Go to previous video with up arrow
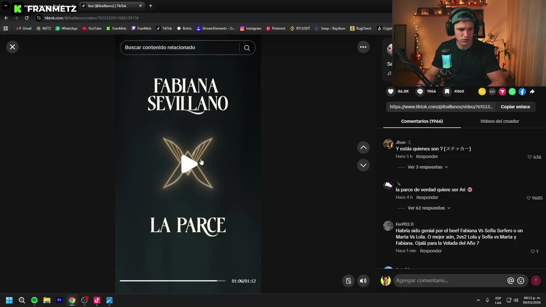This screenshot has height=307, width=546. tap(363, 148)
